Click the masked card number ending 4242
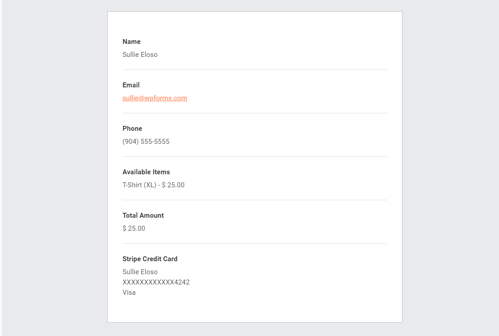The width and height of the screenshot is (499, 336). click(x=156, y=282)
